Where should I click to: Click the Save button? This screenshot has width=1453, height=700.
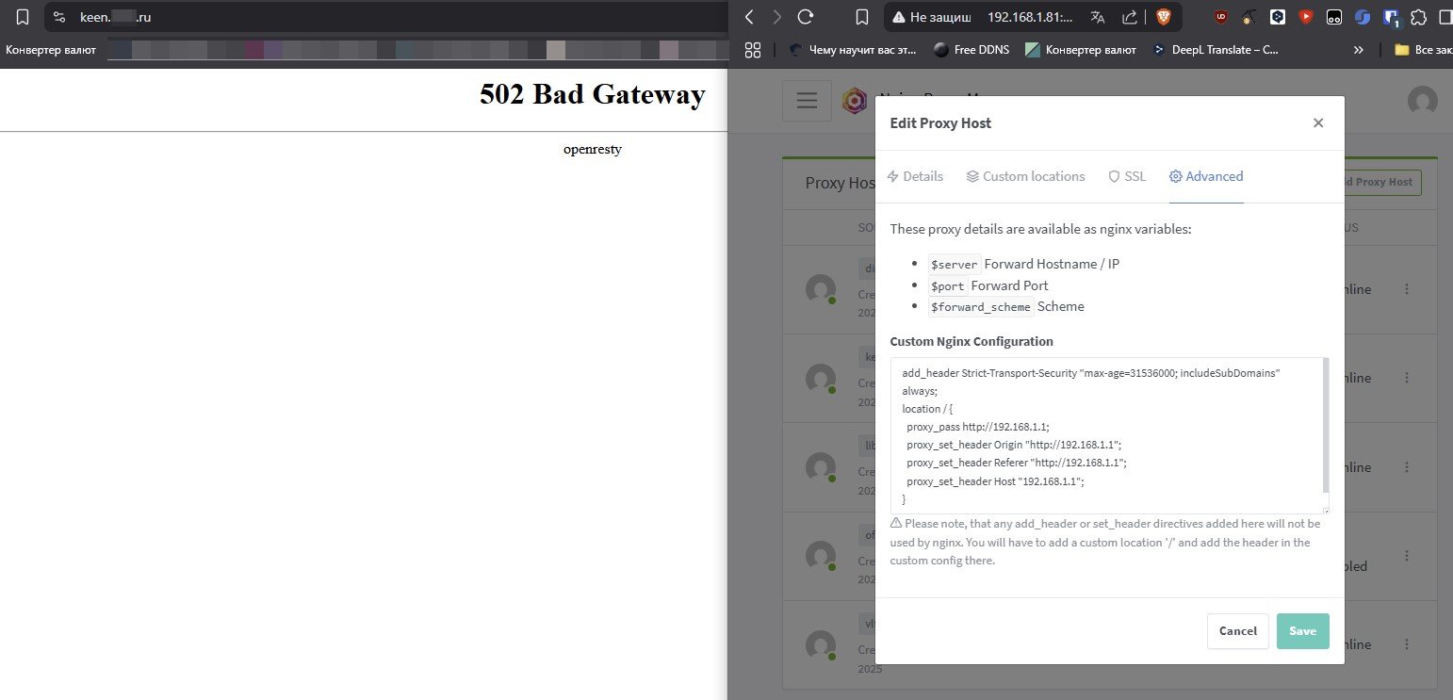tap(1303, 631)
